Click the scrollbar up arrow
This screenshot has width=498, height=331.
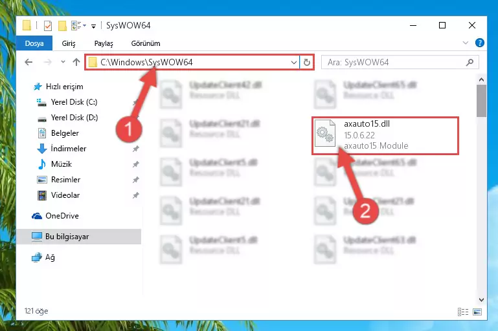tap(481, 80)
